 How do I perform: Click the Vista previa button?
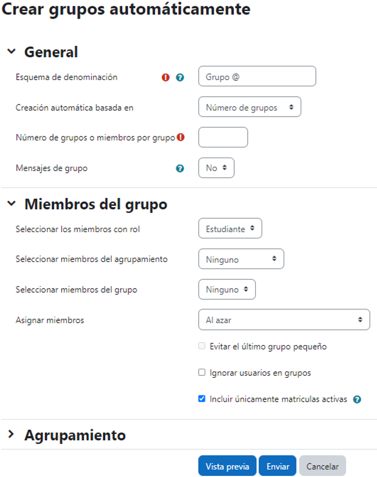point(227,465)
